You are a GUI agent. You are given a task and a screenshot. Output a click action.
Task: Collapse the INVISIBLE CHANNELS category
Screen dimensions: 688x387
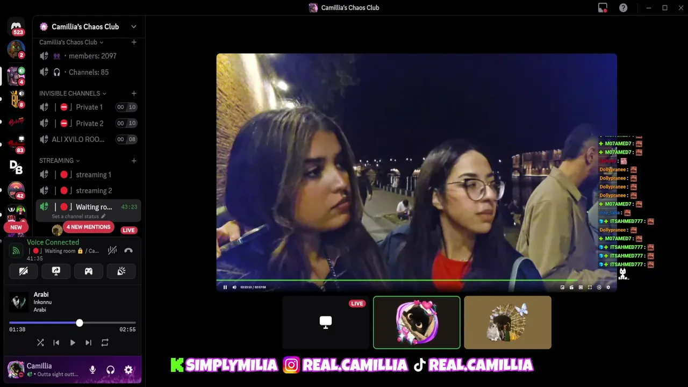click(73, 94)
